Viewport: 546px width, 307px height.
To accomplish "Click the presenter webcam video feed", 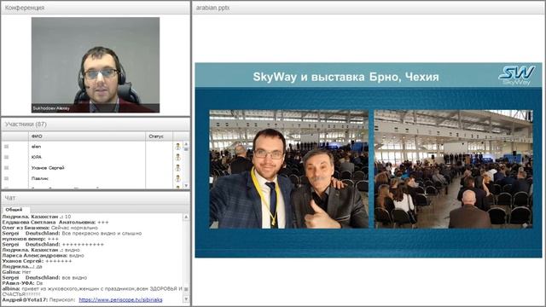I will pyautogui.click(x=96, y=65).
